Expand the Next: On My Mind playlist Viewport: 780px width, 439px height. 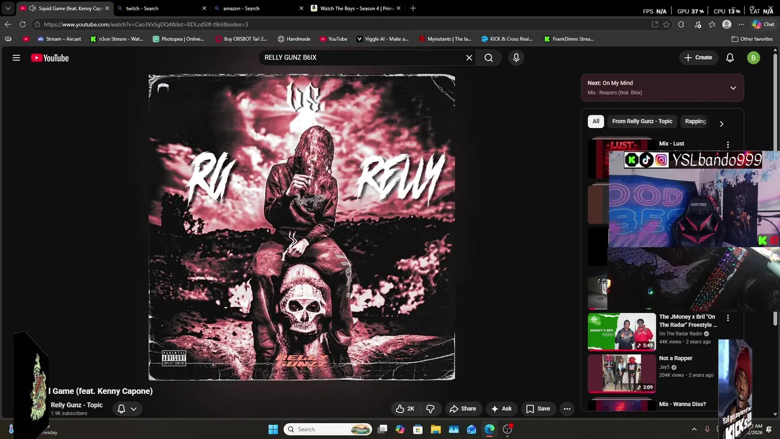click(733, 88)
